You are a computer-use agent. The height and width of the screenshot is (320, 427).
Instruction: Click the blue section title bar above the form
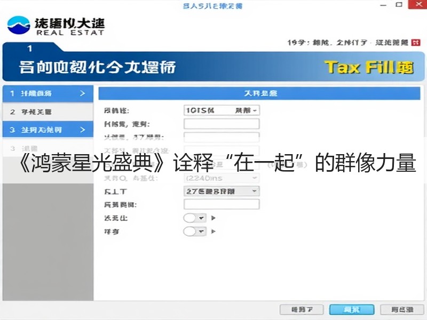tap(259, 93)
